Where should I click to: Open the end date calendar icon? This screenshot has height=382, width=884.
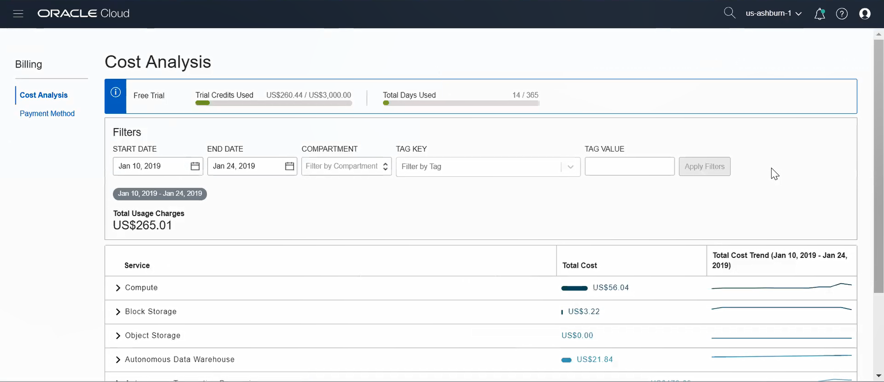(x=290, y=166)
